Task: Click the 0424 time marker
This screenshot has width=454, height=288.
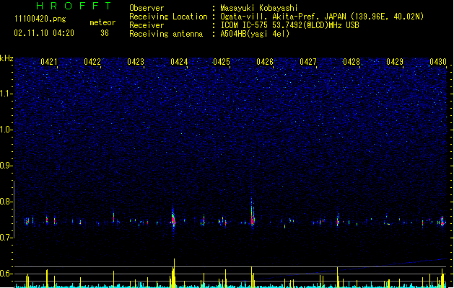Action: click(x=179, y=62)
